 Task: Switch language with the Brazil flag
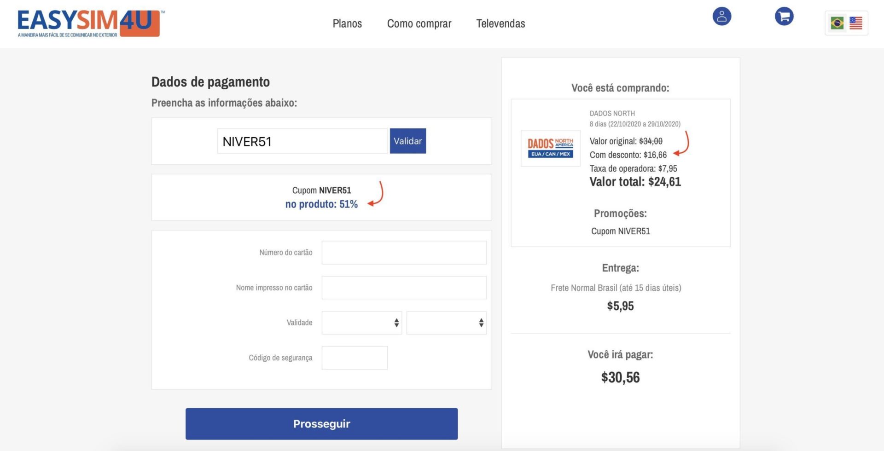point(837,23)
